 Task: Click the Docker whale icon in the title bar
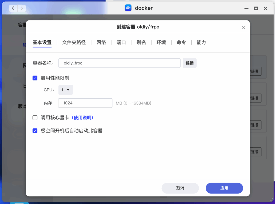click(128, 8)
